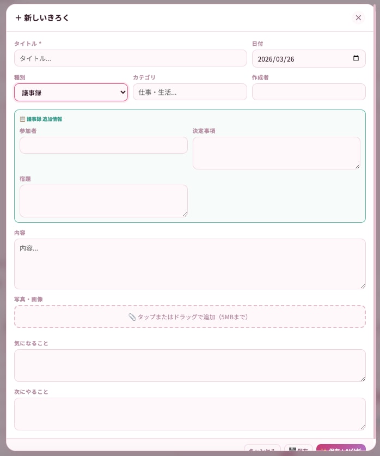Focus the タイトル input field
380x456 pixels.
[x=131, y=58]
